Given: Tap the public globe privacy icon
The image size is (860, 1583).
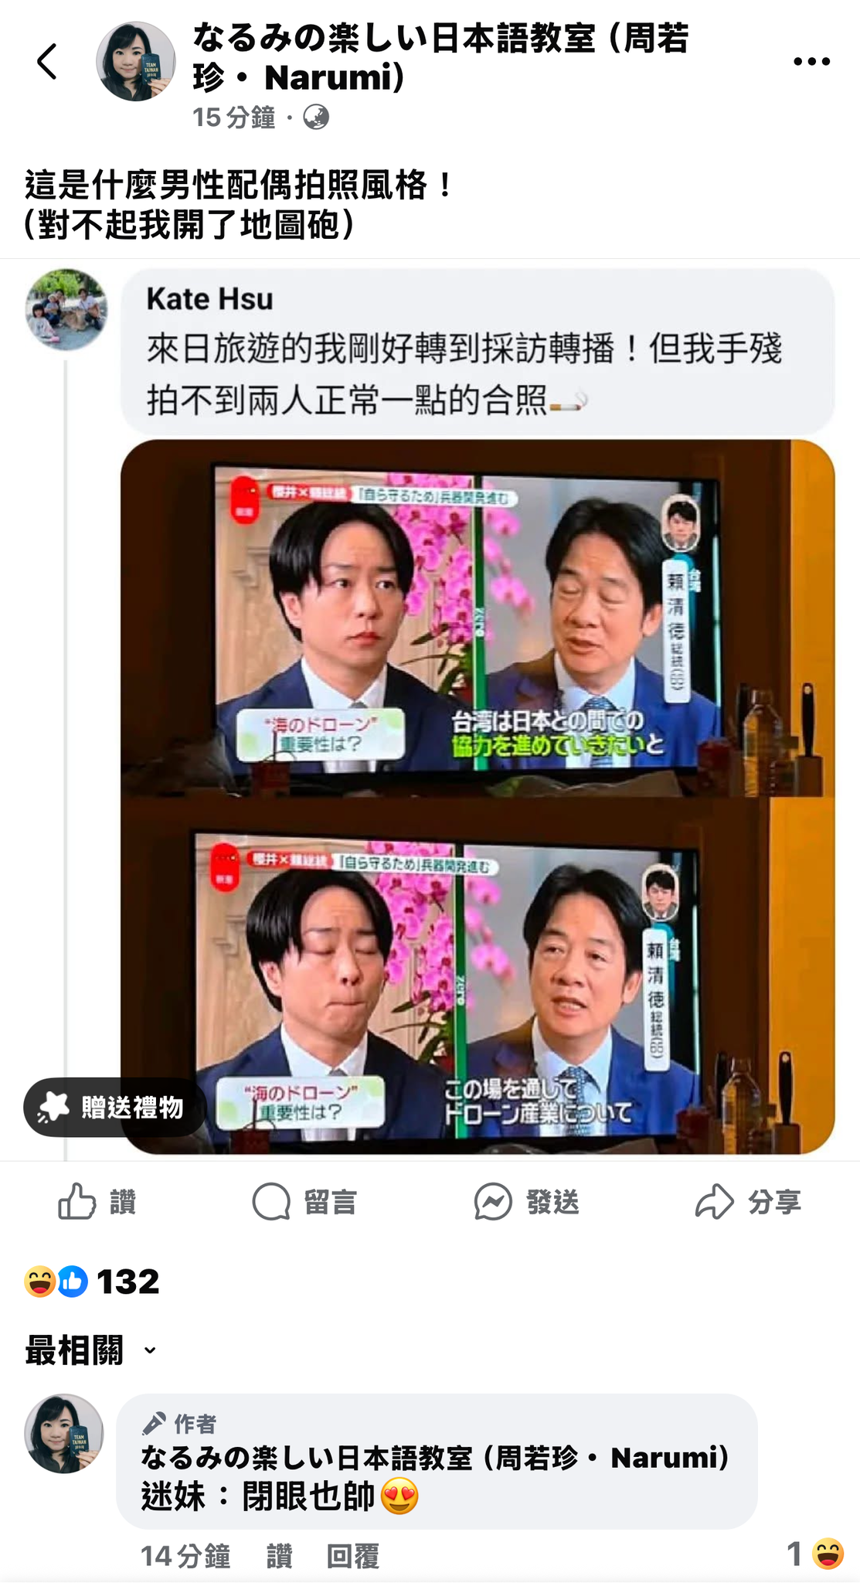Looking at the screenshot, I should pyautogui.click(x=316, y=117).
